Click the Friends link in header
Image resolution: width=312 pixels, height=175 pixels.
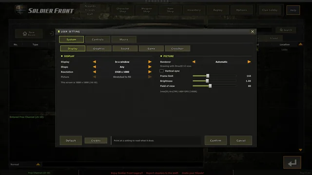tap(90, 10)
